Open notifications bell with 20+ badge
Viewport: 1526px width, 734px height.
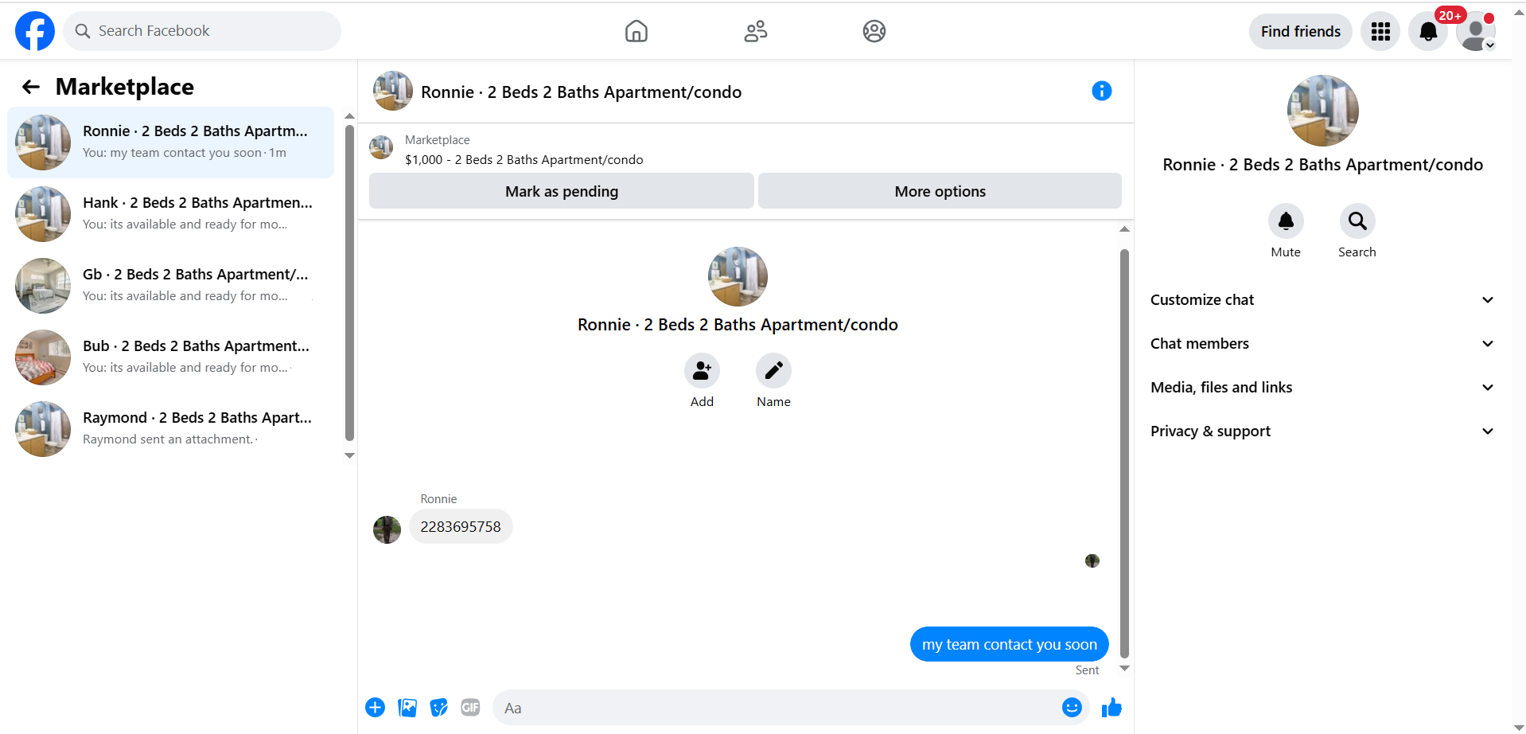(1428, 31)
